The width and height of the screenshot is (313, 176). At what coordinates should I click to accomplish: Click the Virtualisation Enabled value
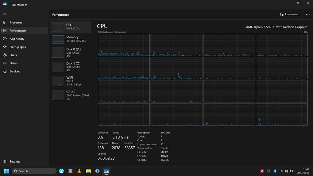[165, 148]
